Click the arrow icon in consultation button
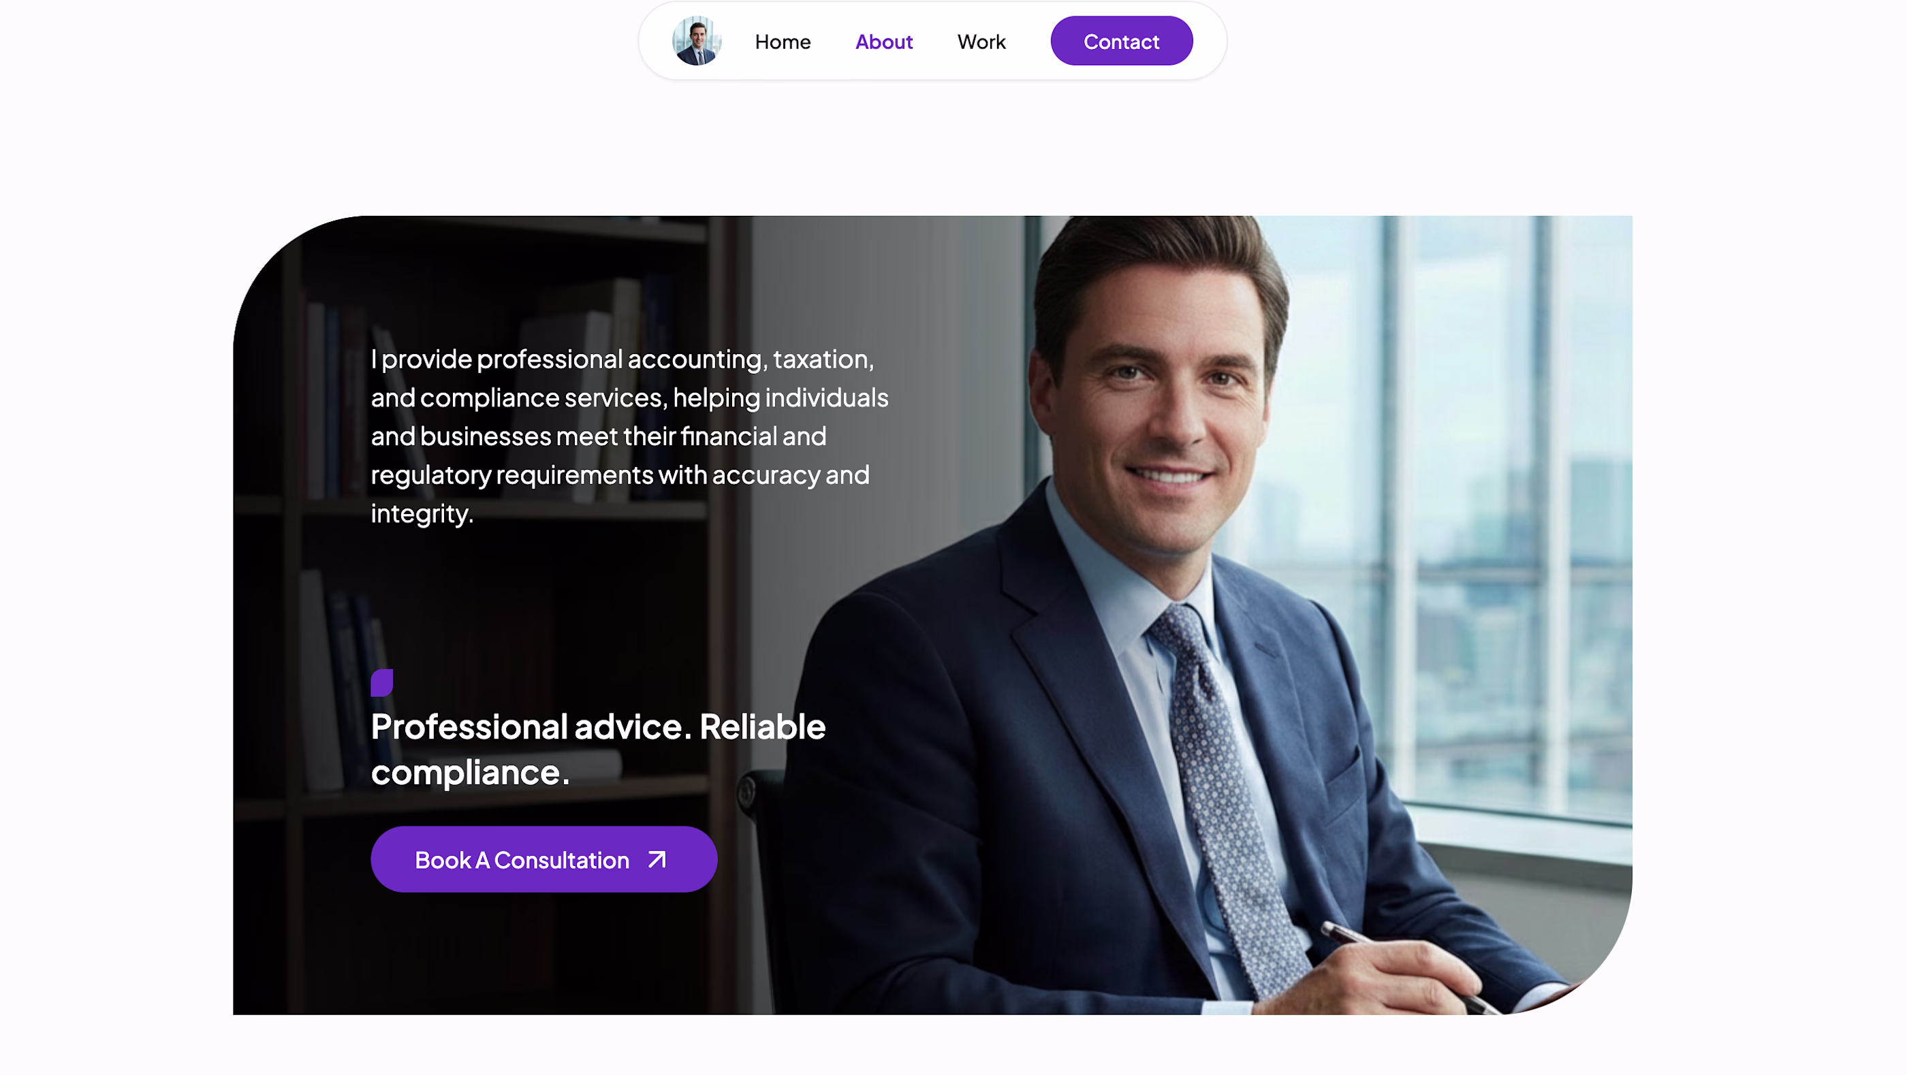 657,860
